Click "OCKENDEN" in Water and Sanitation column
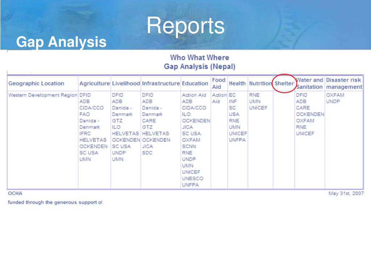 [310, 114]
